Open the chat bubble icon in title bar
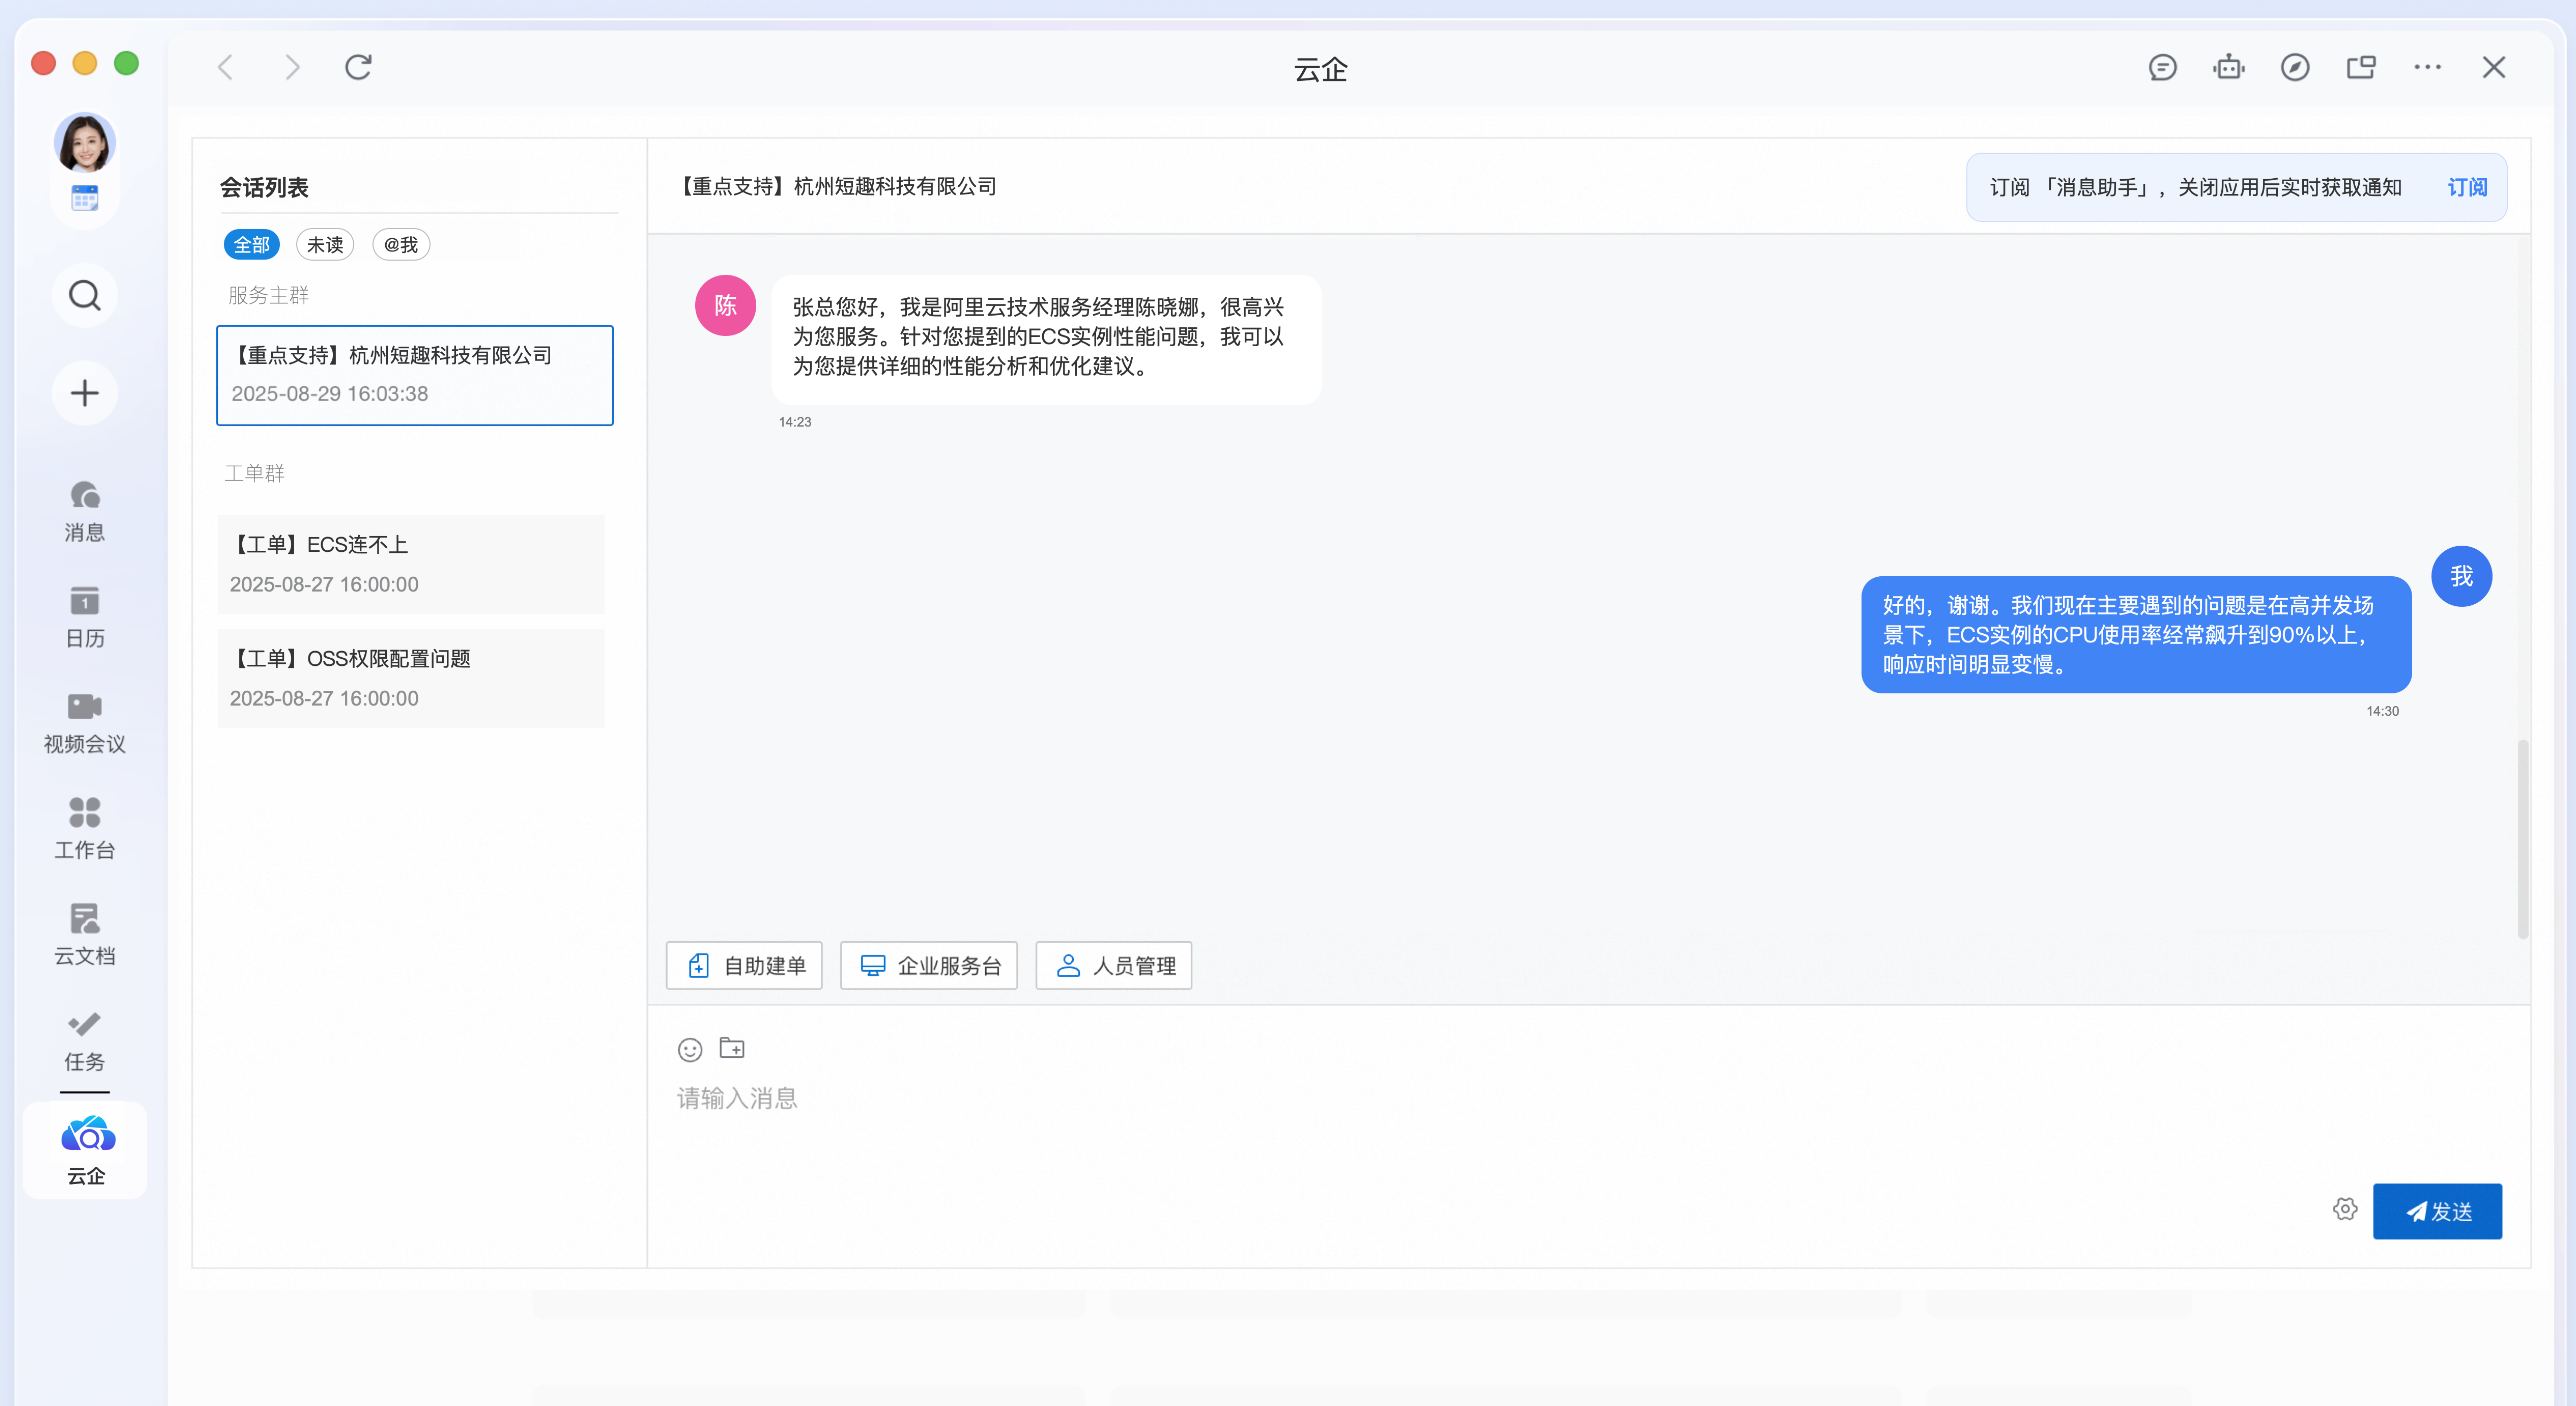Screen dimensions: 2576x1406 tap(2162, 68)
